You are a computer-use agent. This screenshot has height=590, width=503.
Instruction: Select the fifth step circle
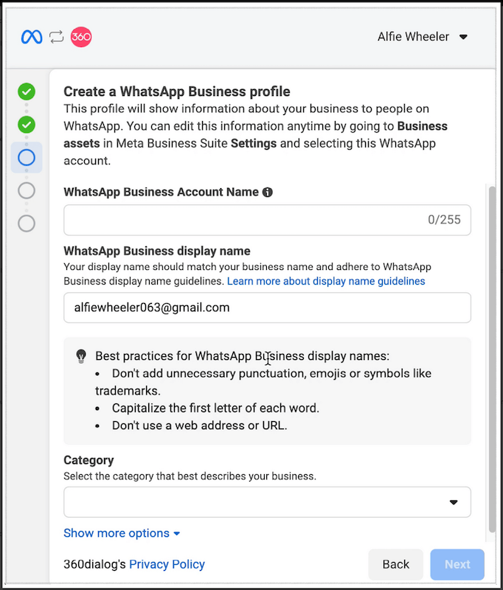click(27, 223)
